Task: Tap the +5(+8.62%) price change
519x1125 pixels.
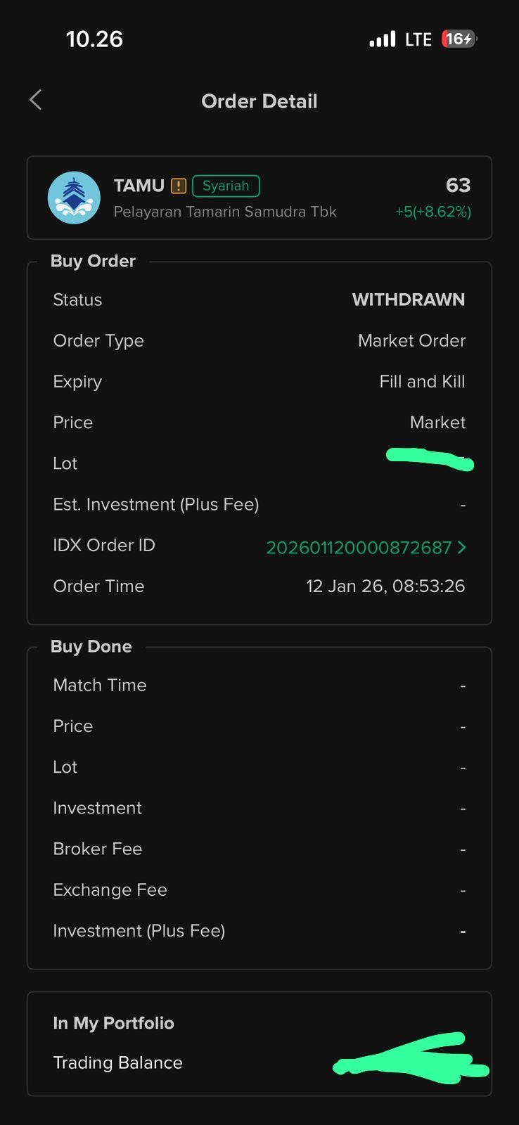Action: pyautogui.click(x=433, y=212)
